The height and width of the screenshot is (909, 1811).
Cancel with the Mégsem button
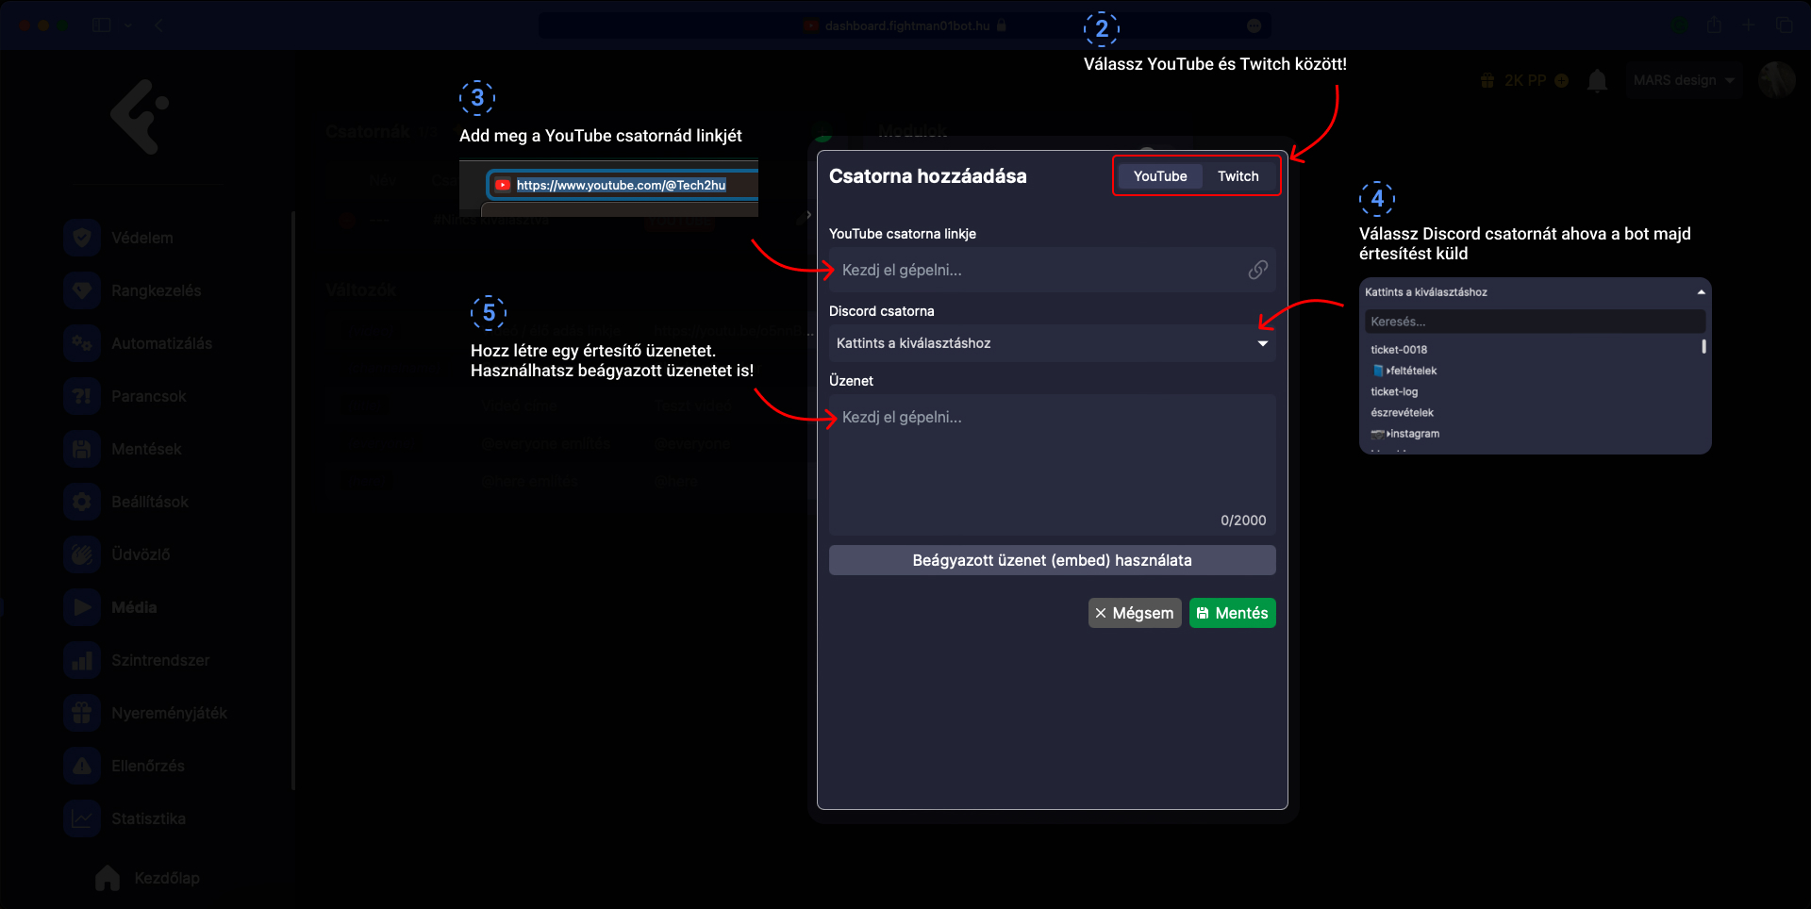point(1134,613)
